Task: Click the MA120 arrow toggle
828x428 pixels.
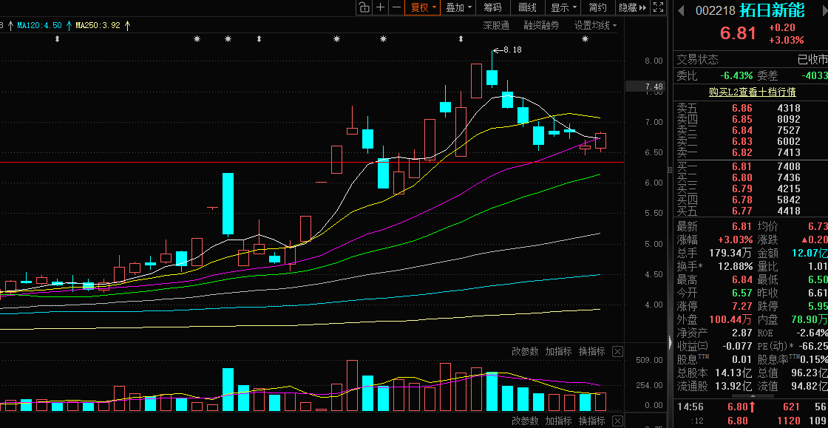Action: click(68, 25)
